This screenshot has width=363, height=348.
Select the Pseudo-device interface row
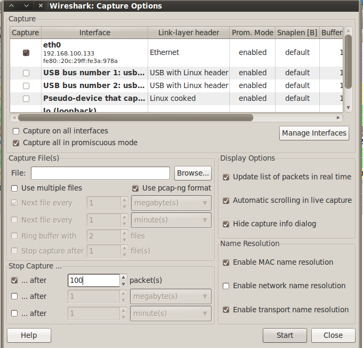click(176, 99)
